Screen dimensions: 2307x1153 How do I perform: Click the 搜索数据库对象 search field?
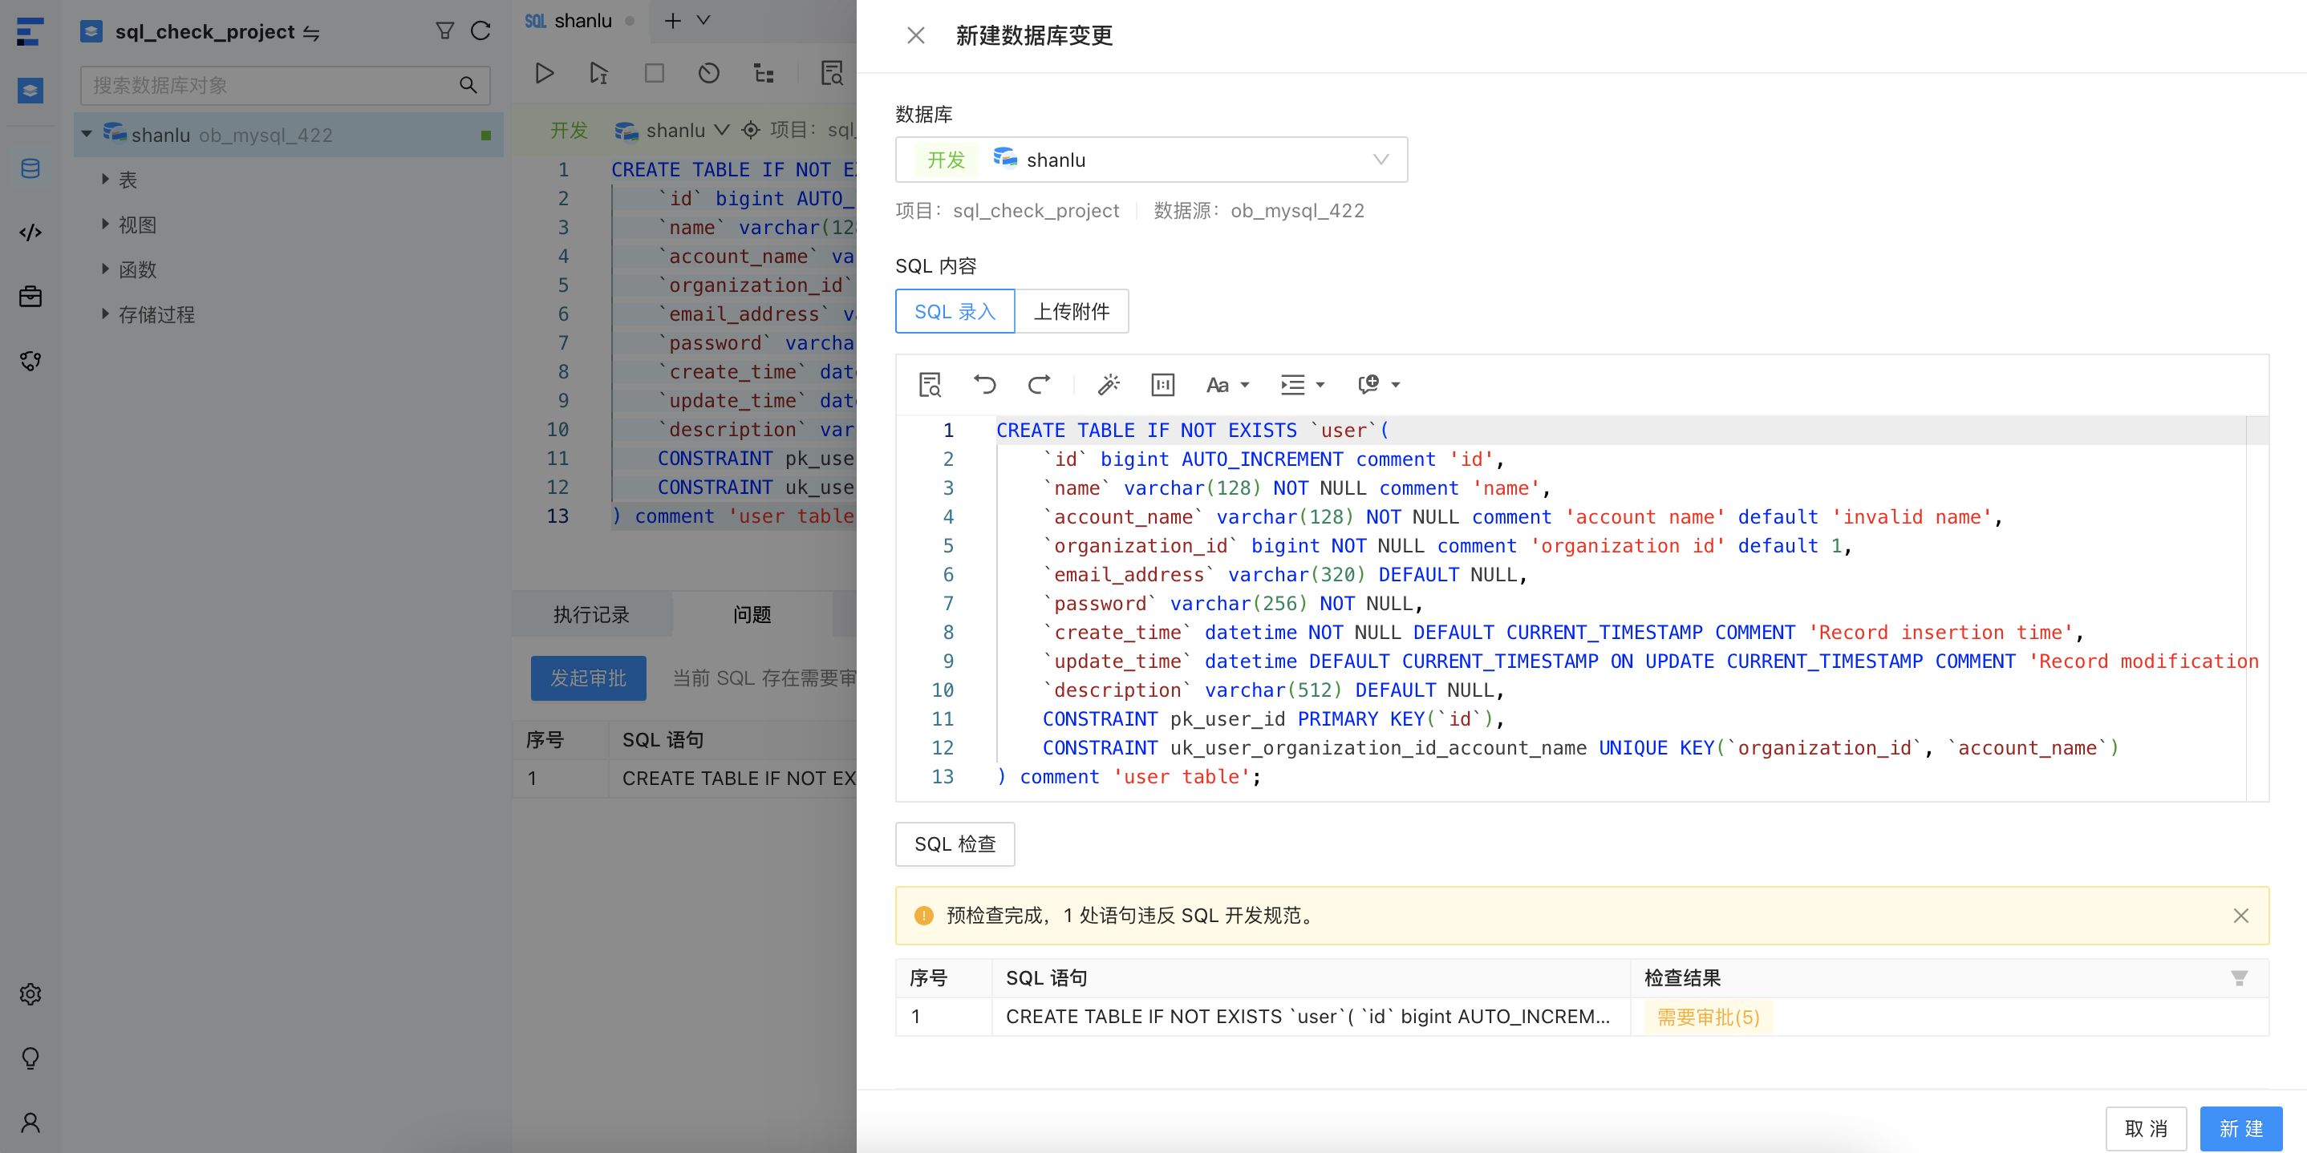[285, 85]
